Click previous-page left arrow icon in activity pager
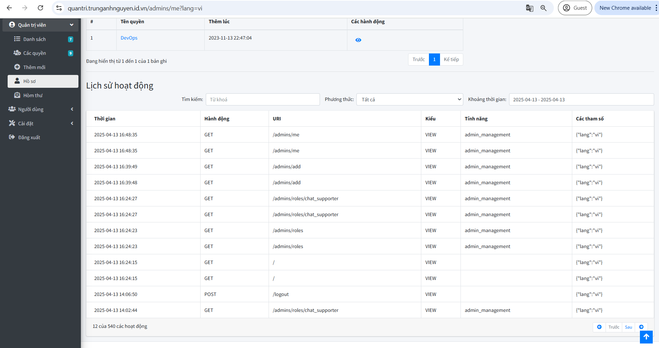The height and width of the screenshot is (348, 659). pyautogui.click(x=599, y=327)
